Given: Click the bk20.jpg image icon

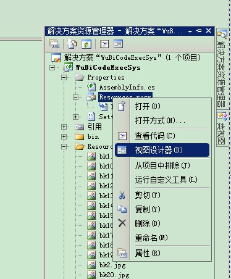Looking at the screenshot, I should pos(91,275).
